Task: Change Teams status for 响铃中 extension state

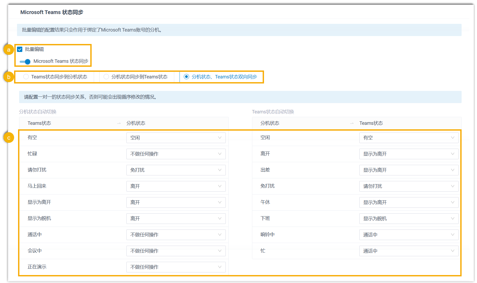Action: 408,235
